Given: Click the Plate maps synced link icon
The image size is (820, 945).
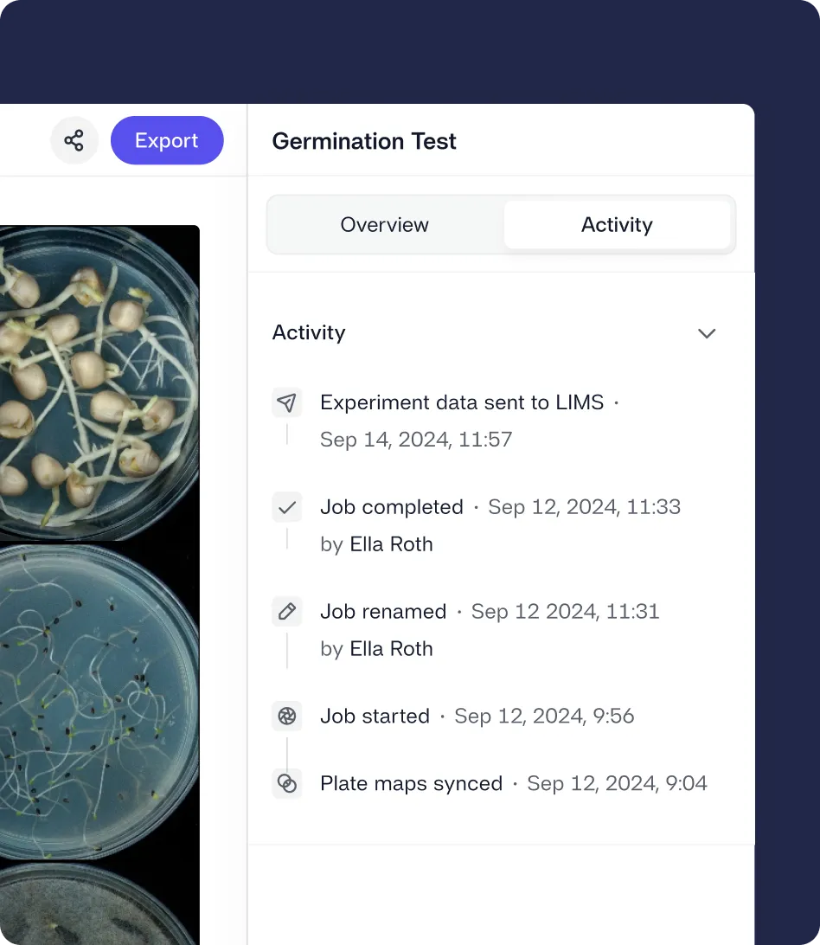Looking at the screenshot, I should tap(287, 783).
